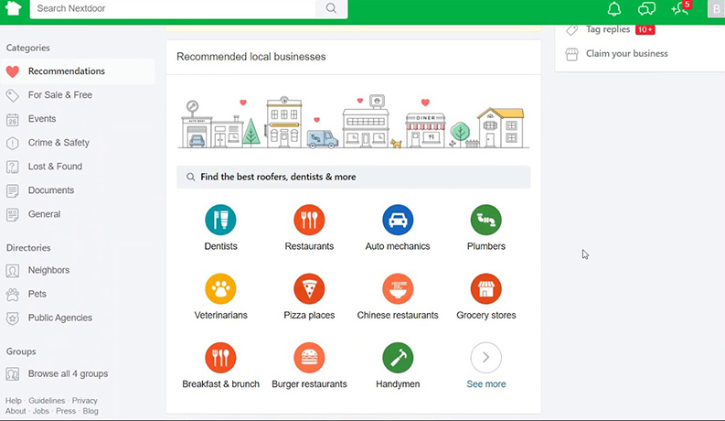Click the Claim your business storefront icon

572,54
